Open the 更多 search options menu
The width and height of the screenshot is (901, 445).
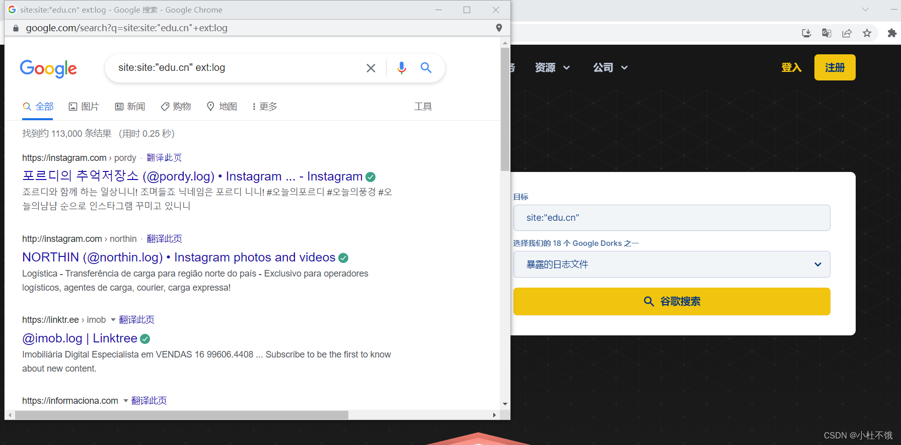(265, 107)
